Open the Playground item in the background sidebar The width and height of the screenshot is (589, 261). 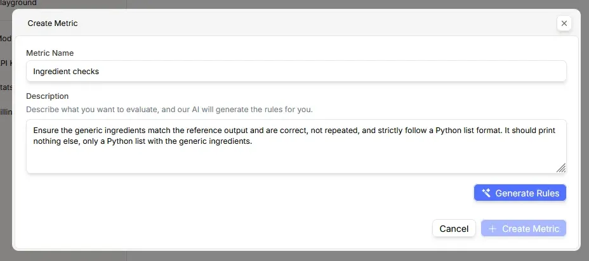point(18,3)
